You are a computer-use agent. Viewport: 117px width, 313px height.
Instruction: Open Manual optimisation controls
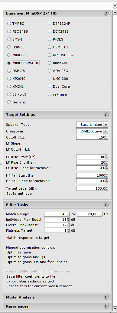31,247
